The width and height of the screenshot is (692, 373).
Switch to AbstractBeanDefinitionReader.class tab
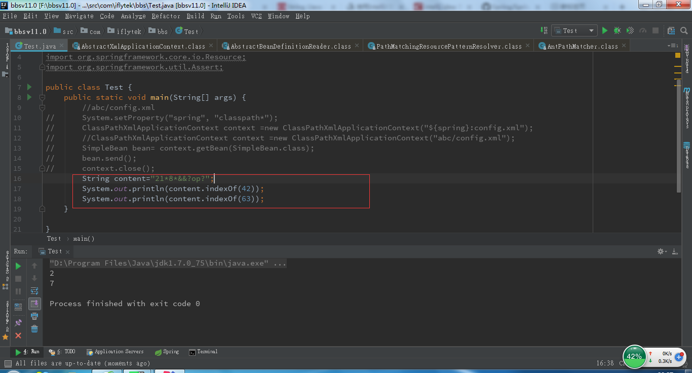coord(290,46)
